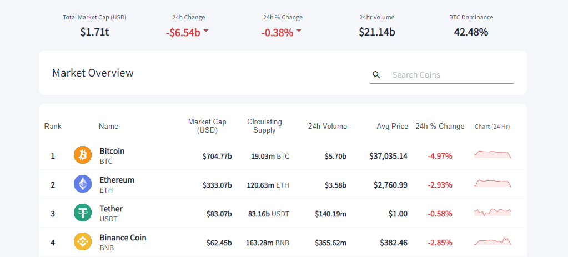Sort by Rank column header
Image resolution: width=568 pixels, height=257 pixels.
pyautogui.click(x=53, y=127)
